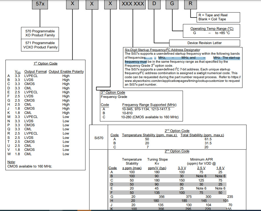Click "CML" in row W of 1st Option Code
The height and width of the screenshot is (211, 261).
(x=28, y=154)
